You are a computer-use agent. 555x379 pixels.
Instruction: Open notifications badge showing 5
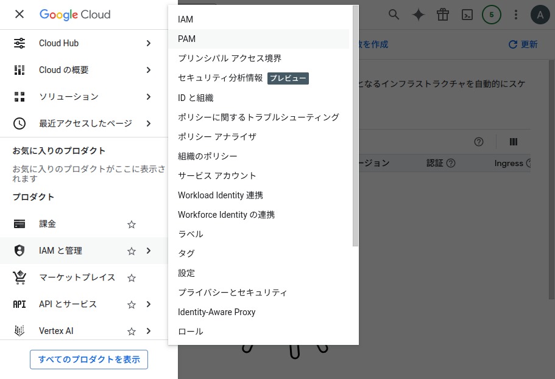pos(492,15)
